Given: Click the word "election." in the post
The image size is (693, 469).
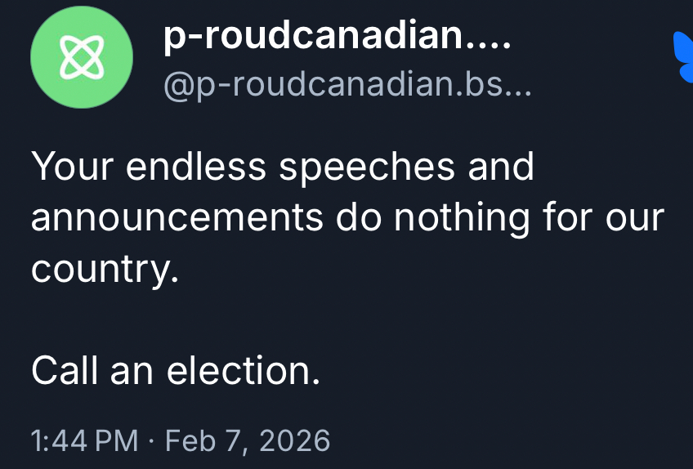Looking at the screenshot, I should (x=243, y=372).
